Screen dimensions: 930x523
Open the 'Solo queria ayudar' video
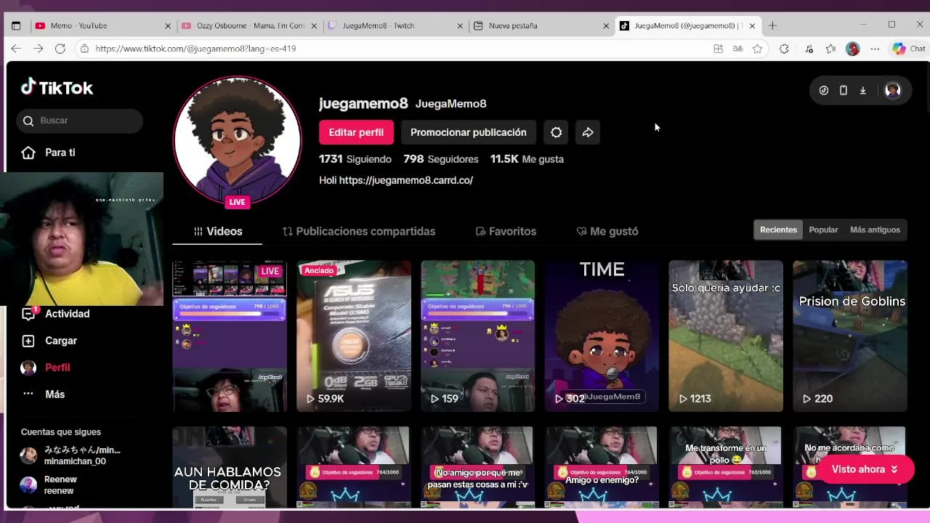[726, 336]
